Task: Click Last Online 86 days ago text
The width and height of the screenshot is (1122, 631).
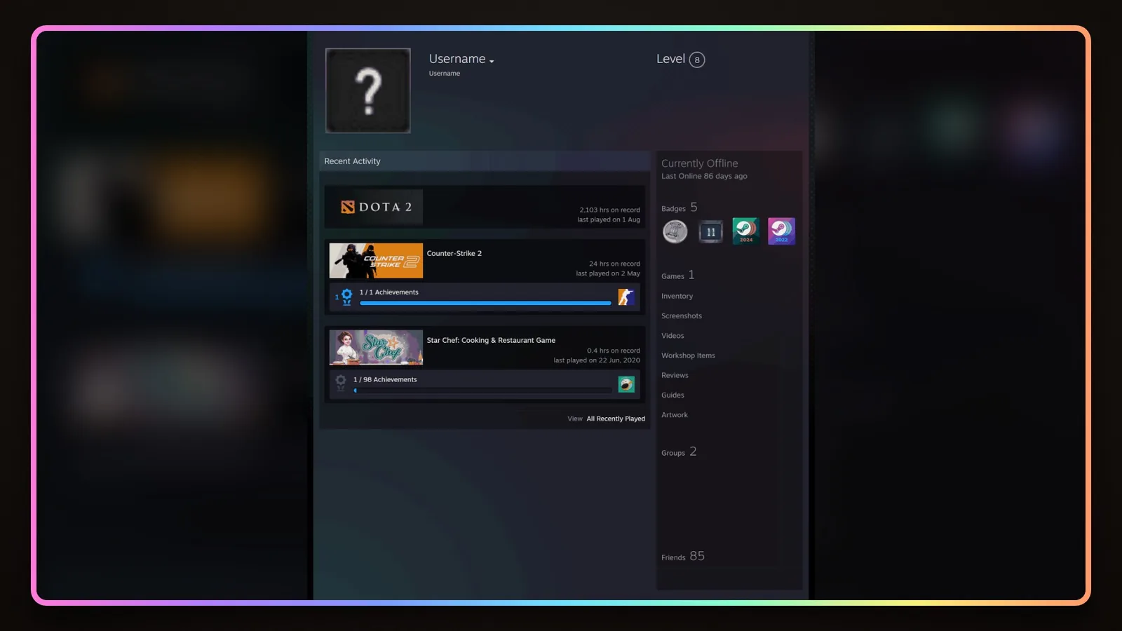Action: 704,176
